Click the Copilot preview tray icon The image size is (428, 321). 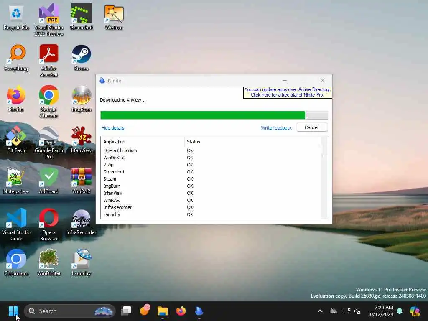tap(415, 311)
